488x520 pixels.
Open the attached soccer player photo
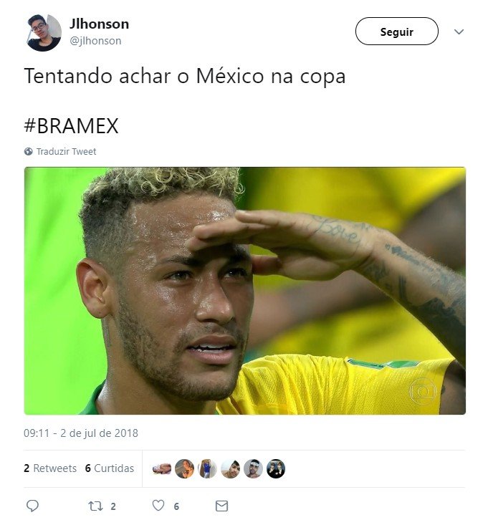[x=245, y=291]
